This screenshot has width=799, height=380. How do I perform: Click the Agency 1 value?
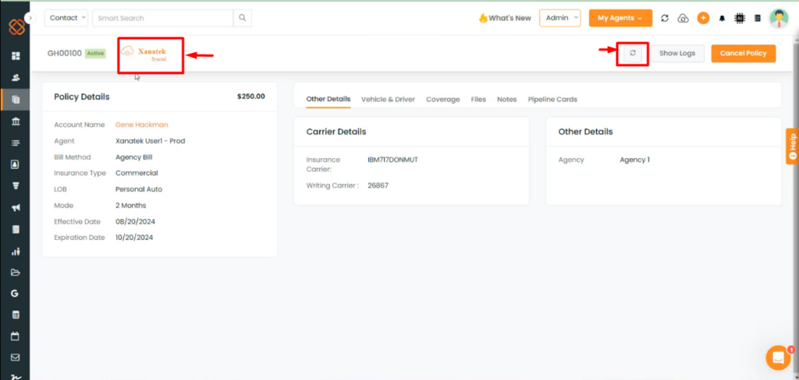click(x=635, y=160)
